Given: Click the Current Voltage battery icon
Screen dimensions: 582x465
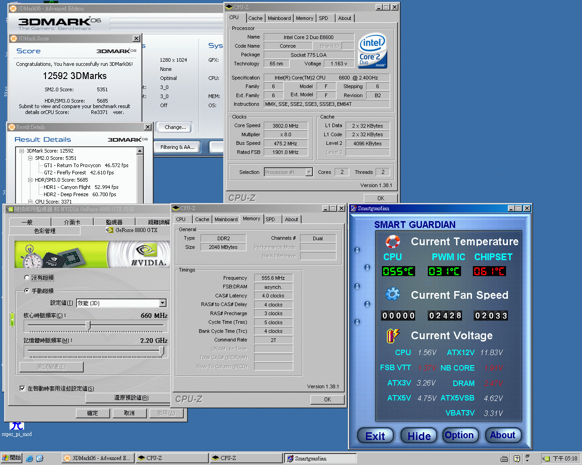Looking at the screenshot, I should 392,336.
